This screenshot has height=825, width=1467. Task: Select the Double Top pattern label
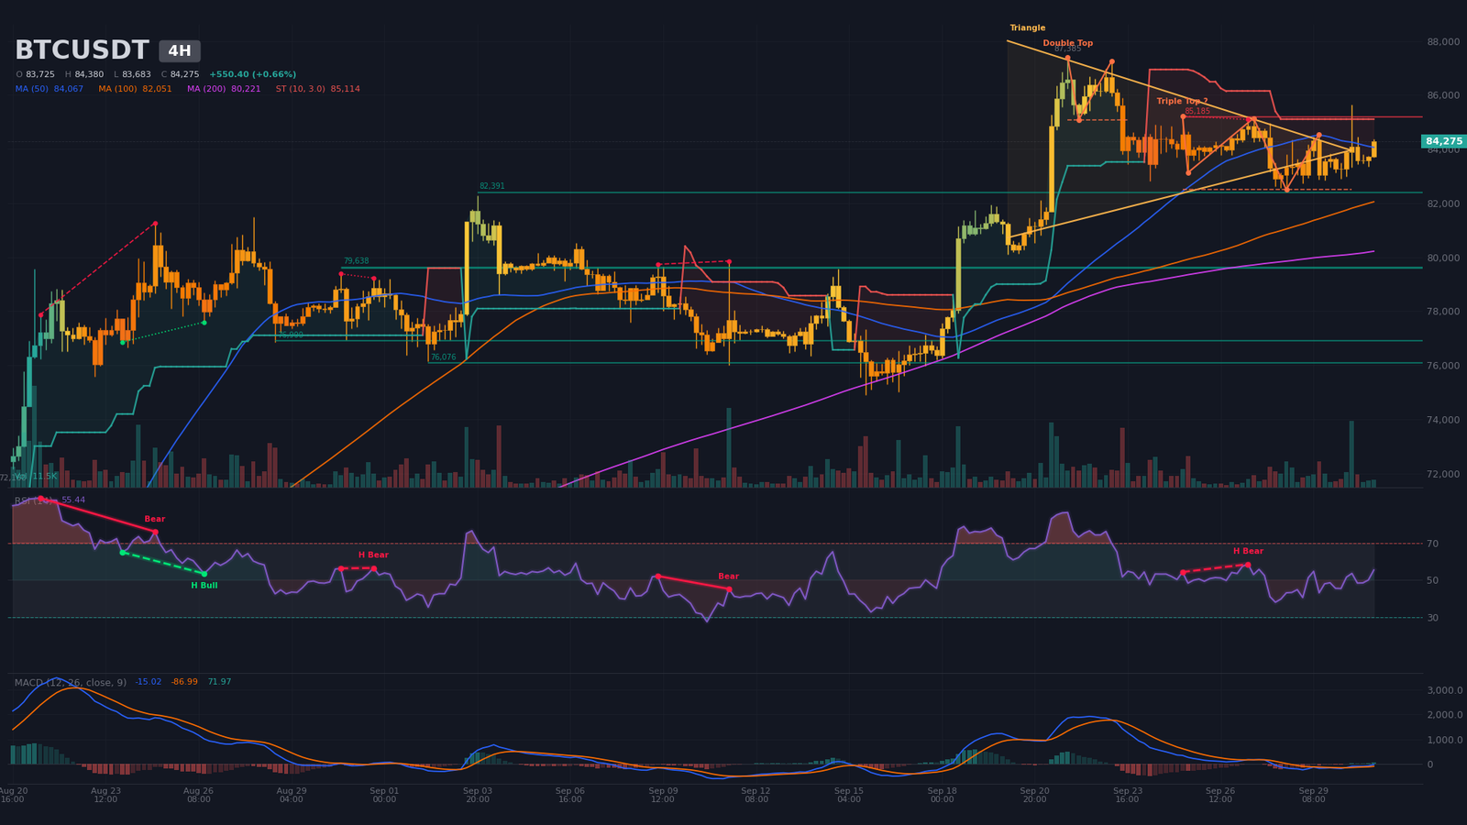click(1067, 43)
